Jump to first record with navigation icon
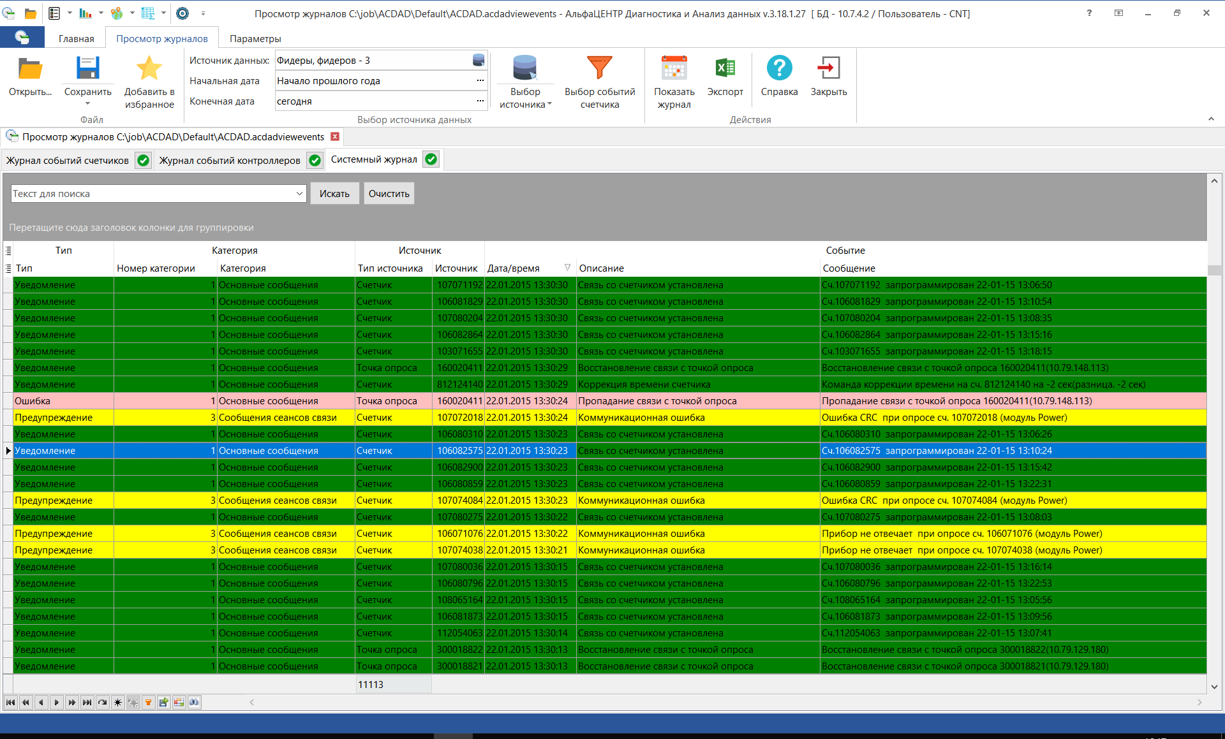This screenshot has width=1225, height=739. [x=10, y=702]
